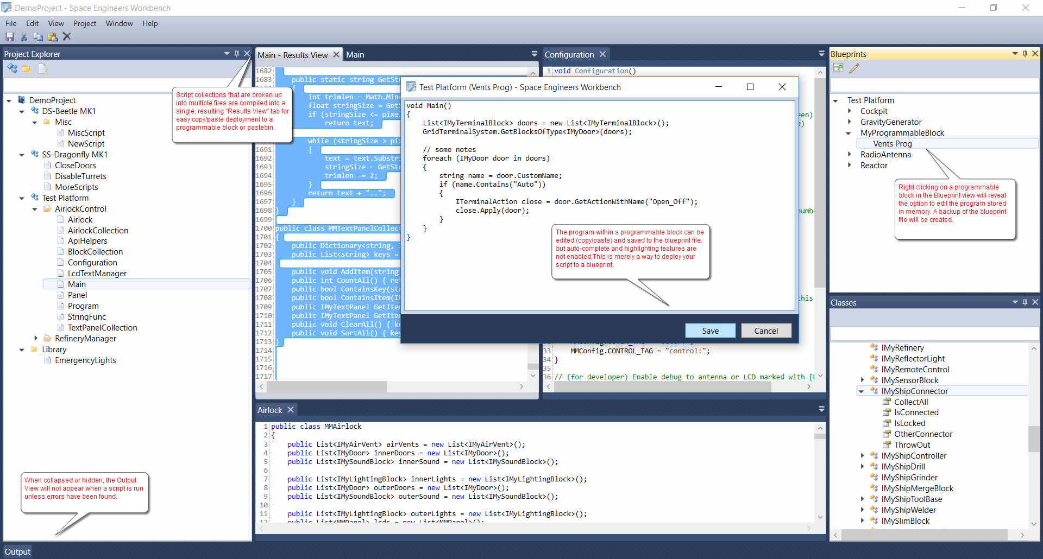1043x559 pixels.
Task: Select the IMyRefinery class icon
Action: click(874, 348)
